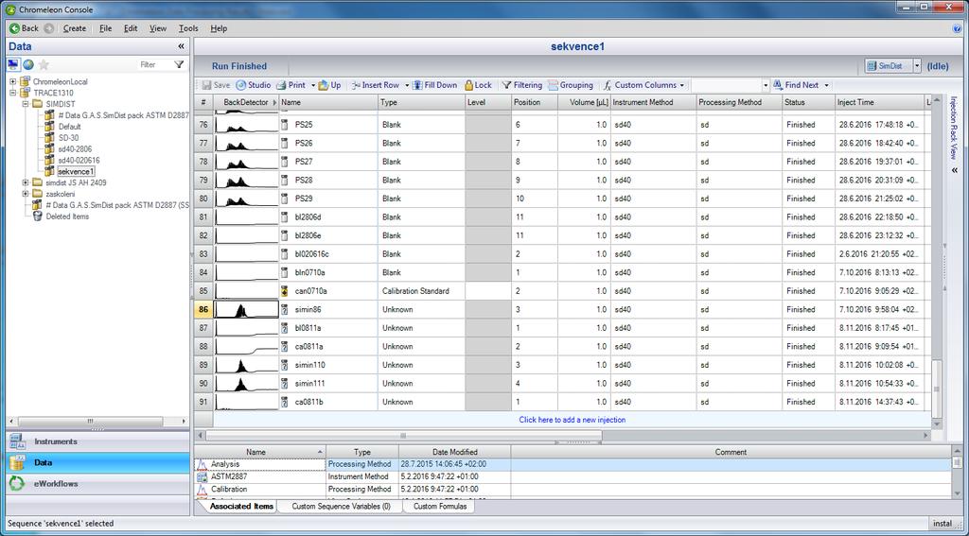This screenshot has height=536, width=969.
Task: Click the Forward navigation arrow
Action: 49,28
